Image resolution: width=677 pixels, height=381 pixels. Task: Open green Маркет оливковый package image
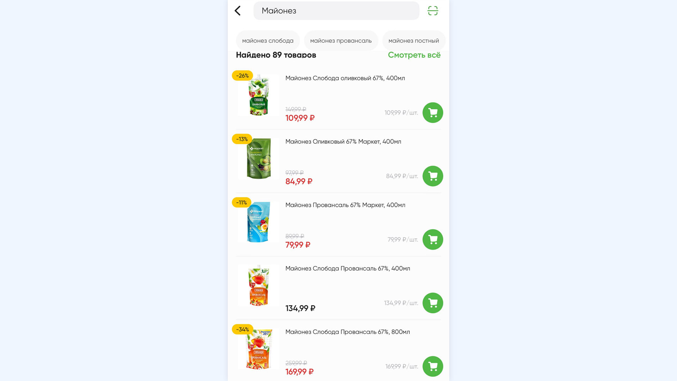pyautogui.click(x=258, y=158)
